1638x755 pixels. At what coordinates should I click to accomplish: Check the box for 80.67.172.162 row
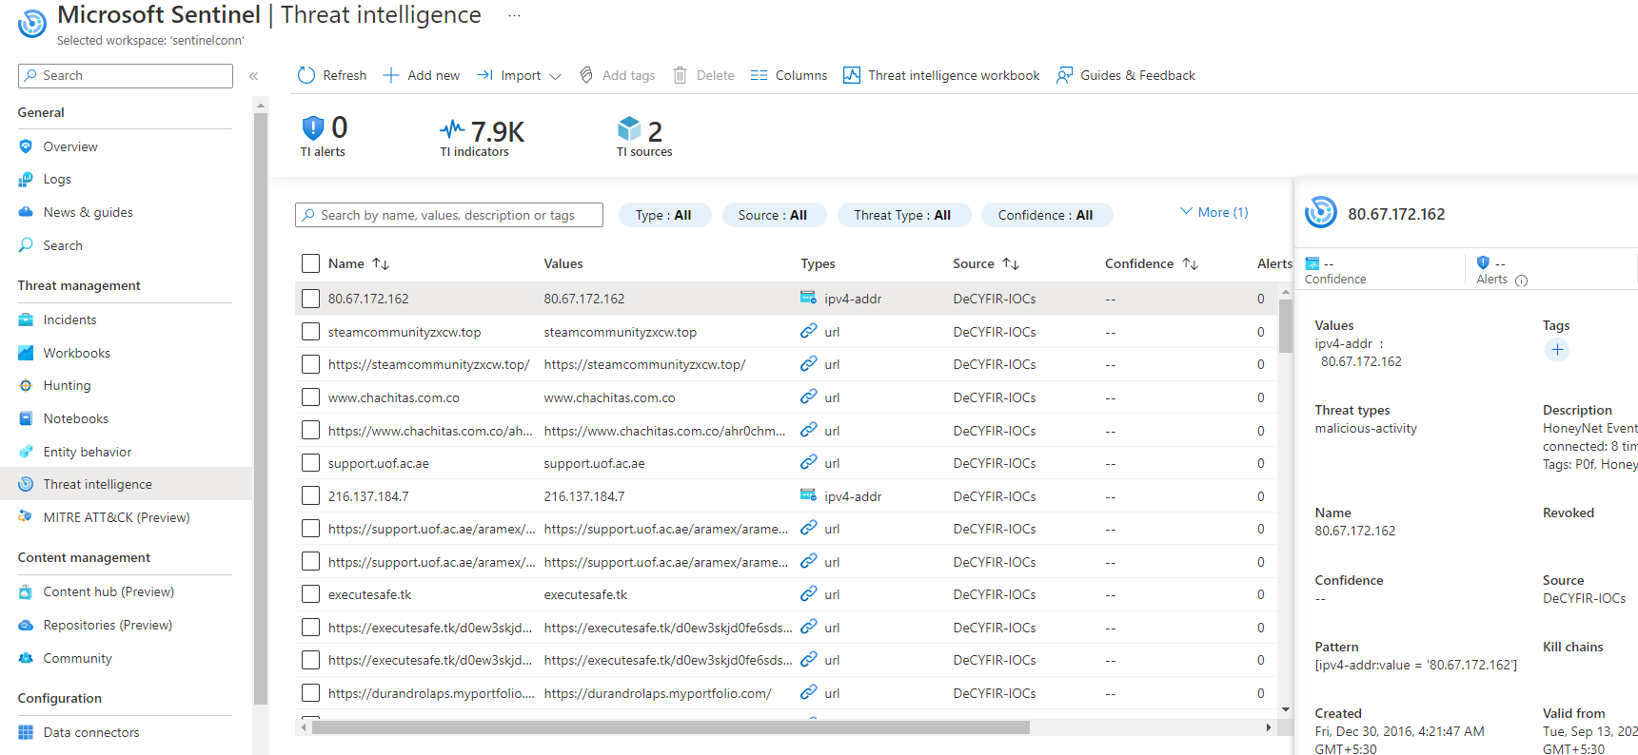click(310, 299)
